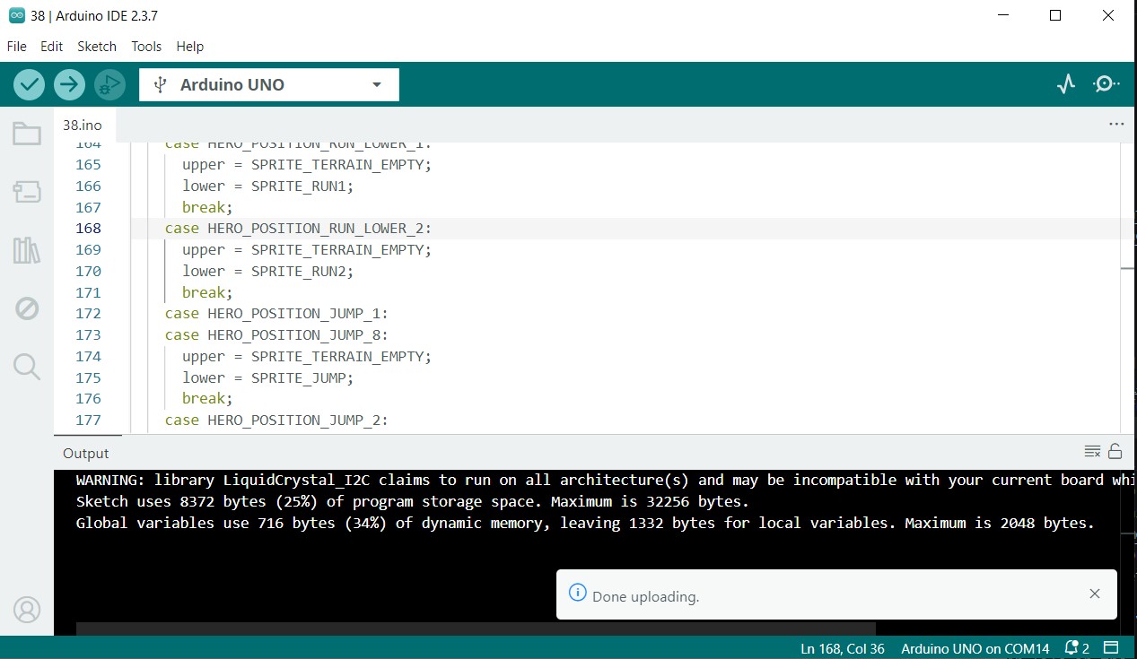Click the Output panel title
The height and width of the screenshot is (659, 1137).
[86, 454]
